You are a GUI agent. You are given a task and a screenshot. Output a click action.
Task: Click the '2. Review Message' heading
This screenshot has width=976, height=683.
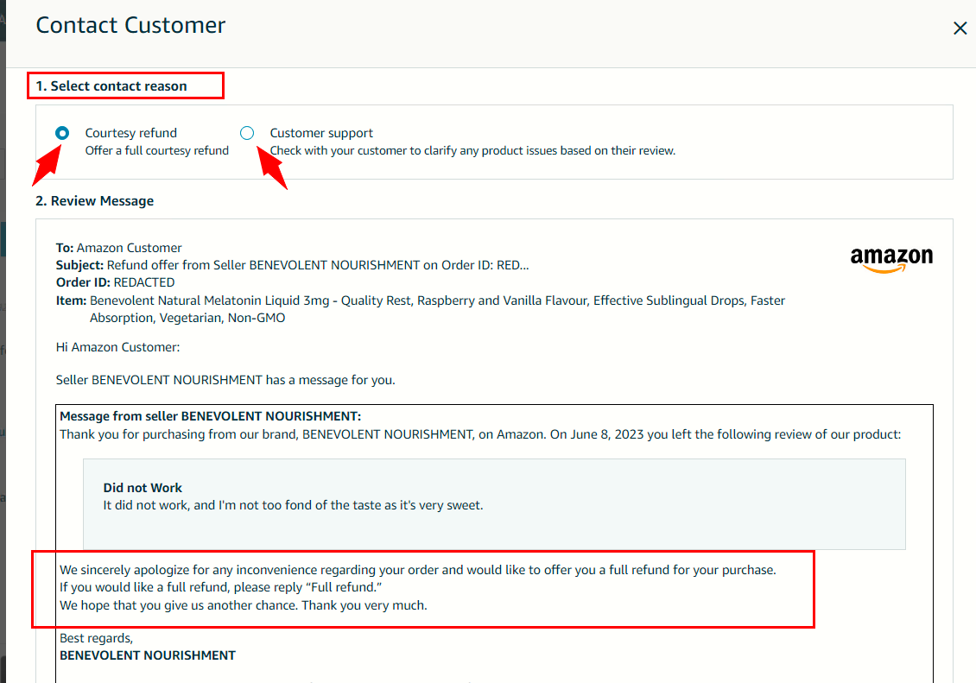tap(95, 201)
